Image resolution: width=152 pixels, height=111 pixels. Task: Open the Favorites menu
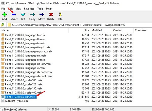(x=29, y=9)
